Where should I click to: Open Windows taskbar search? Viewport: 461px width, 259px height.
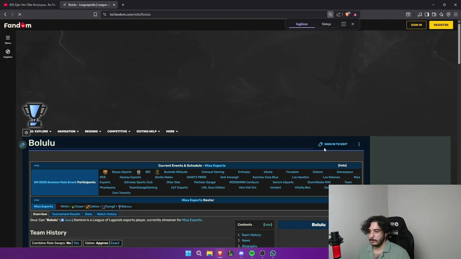tap(199, 253)
